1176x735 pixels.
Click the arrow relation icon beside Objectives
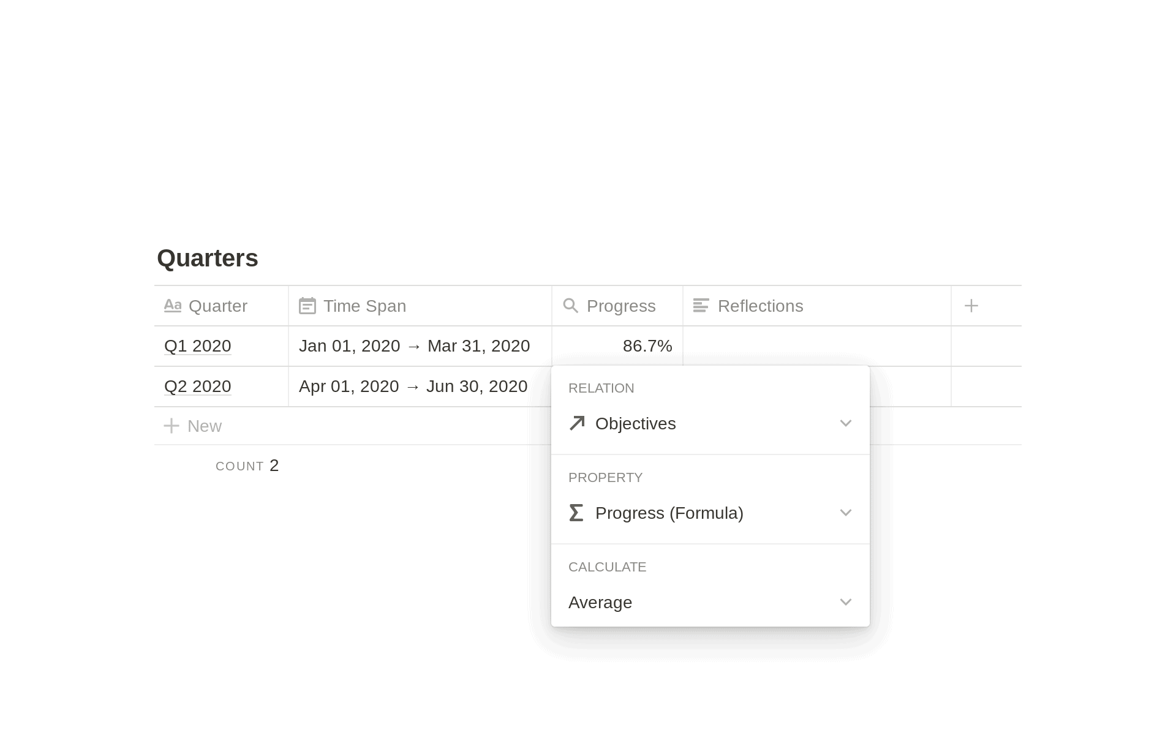pos(576,423)
